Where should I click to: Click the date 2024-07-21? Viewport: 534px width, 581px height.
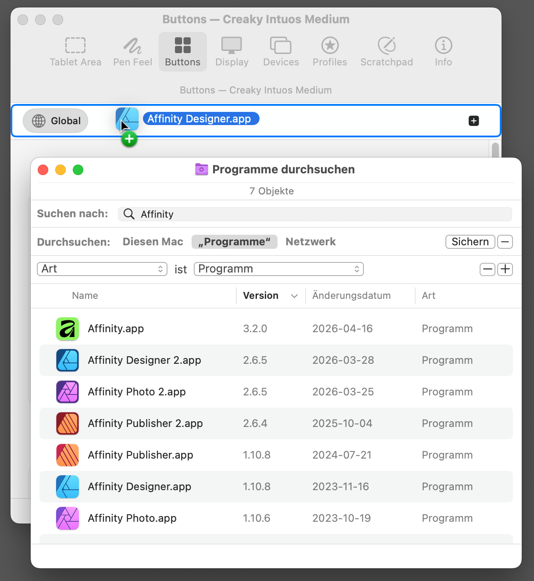342,455
